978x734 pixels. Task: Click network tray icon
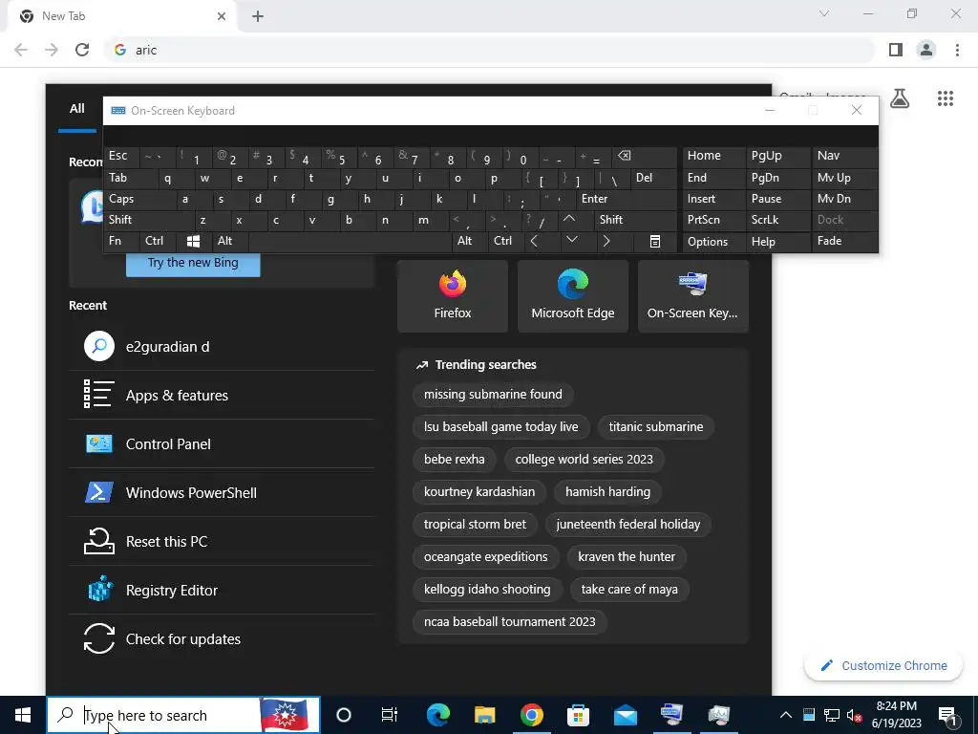832,715
